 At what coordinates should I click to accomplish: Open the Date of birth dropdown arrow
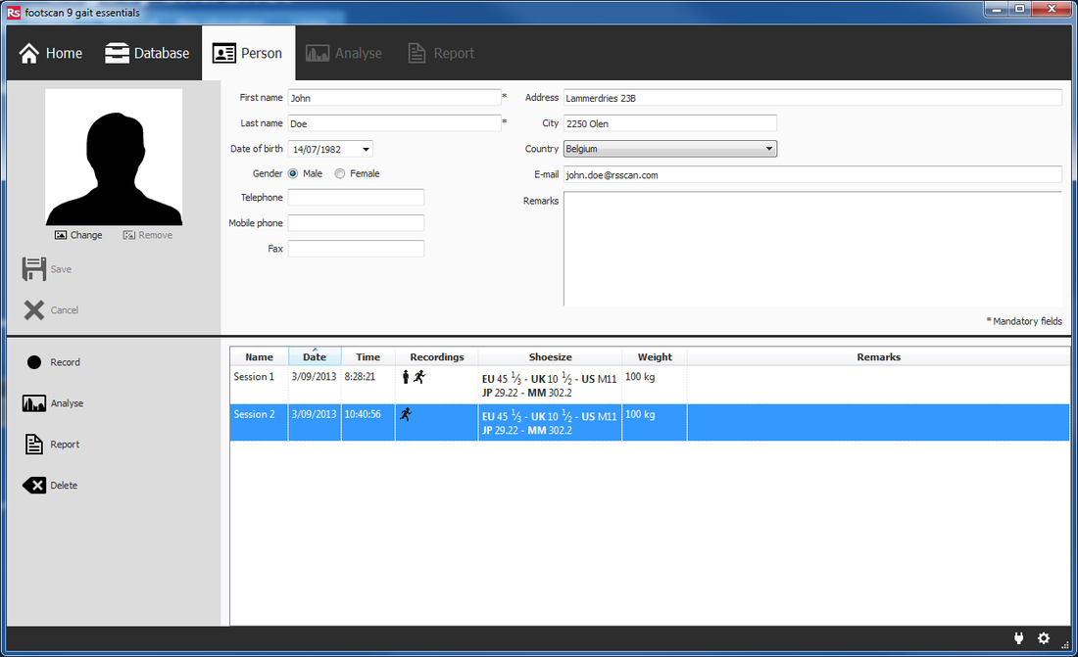pos(366,149)
